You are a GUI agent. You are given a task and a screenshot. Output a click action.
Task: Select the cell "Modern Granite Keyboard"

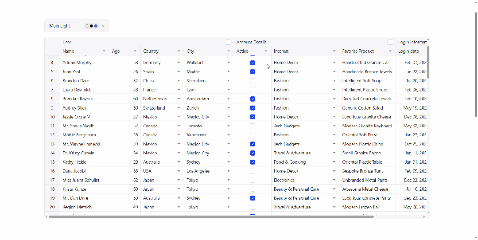368,126
